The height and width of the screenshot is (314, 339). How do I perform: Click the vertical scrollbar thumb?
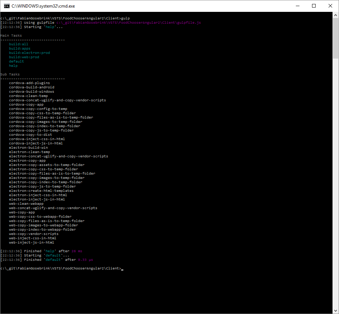pos(335,38)
